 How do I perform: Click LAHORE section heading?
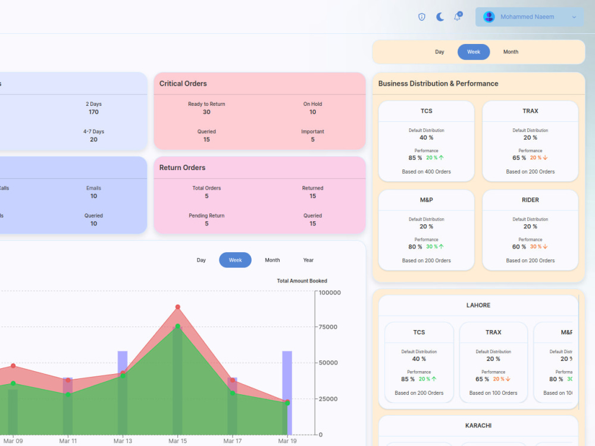(478, 305)
